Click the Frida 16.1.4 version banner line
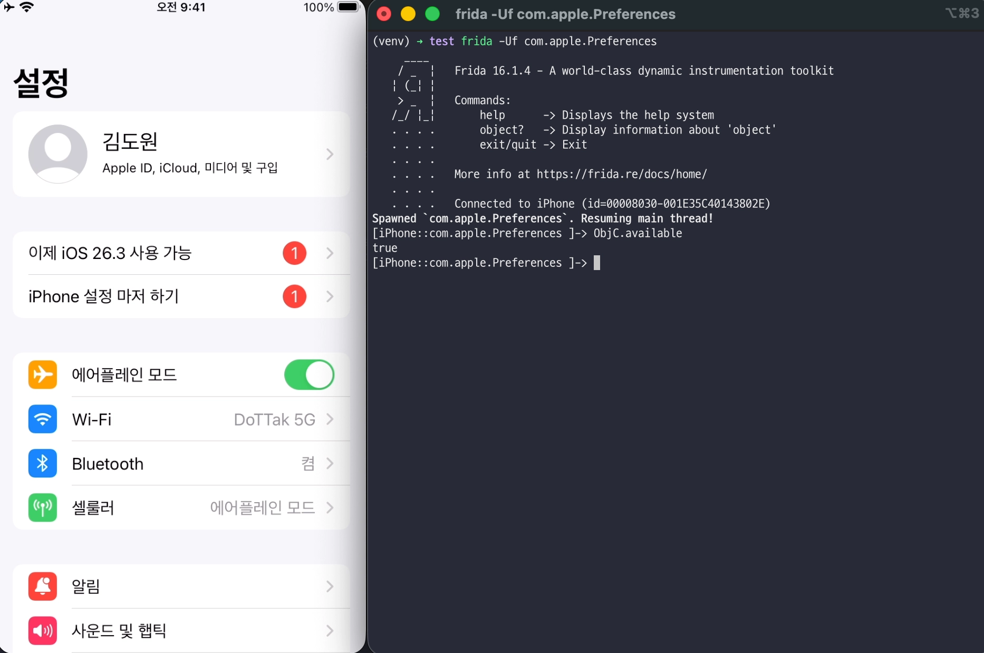The image size is (984, 653). 644,71
